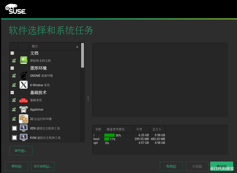Collapse the 文档 category group
The image size is (237, 173).
12,53
